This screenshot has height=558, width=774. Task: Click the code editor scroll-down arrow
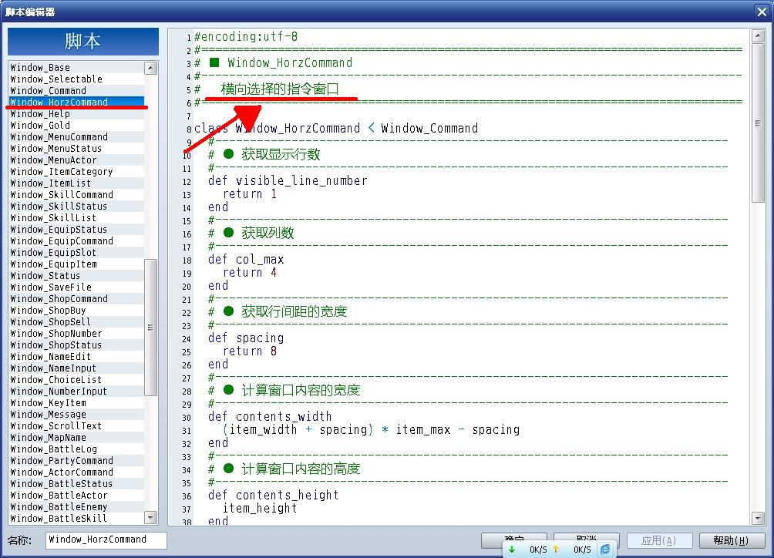click(x=758, y=518)
